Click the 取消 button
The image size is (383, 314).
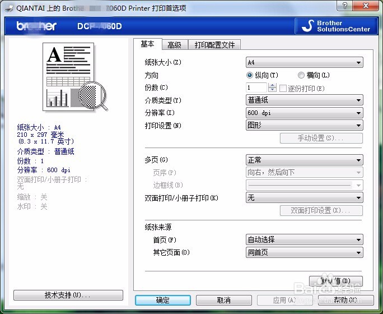tap(224, 300)
